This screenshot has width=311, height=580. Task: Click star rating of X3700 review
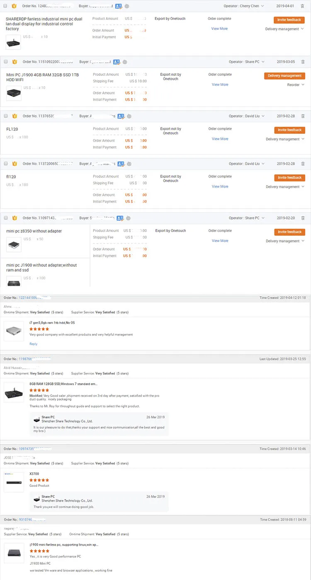click(39, 480)
